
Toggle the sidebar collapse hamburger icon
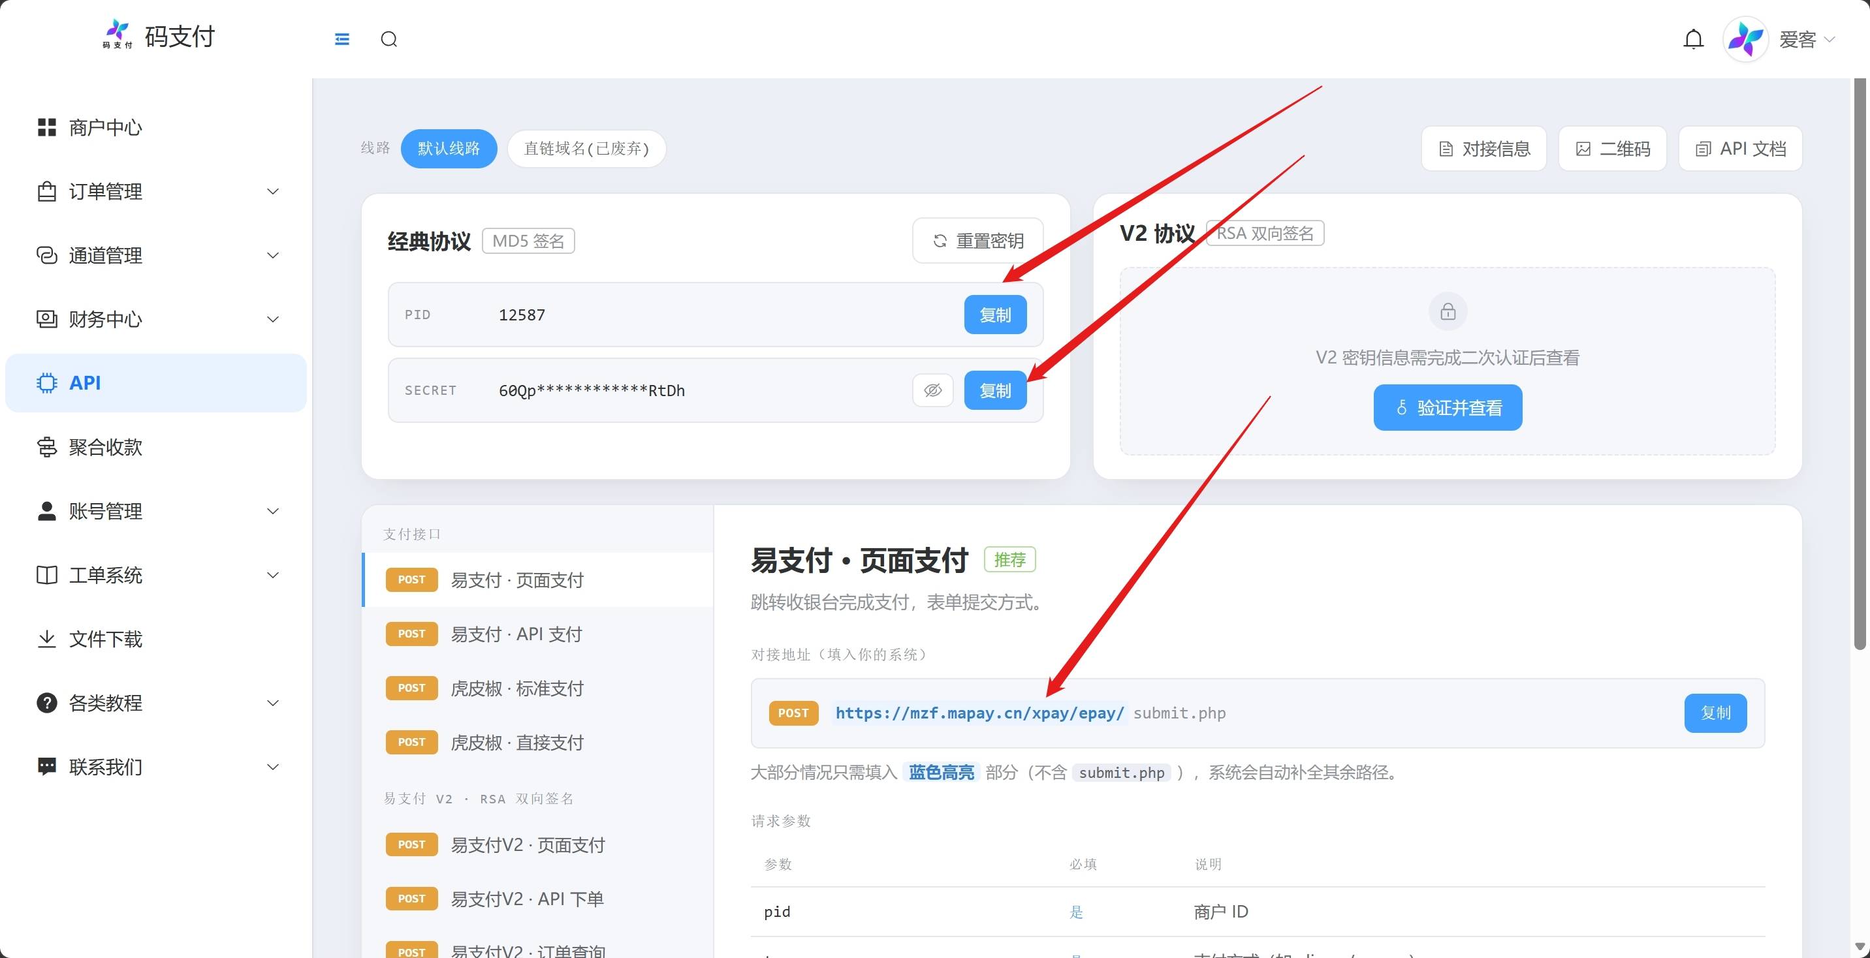[x=342, y=39]
